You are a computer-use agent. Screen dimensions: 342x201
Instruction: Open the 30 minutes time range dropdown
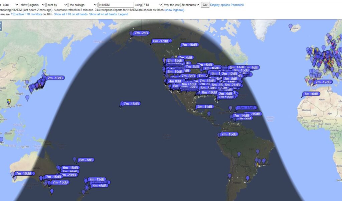(190, 5)
